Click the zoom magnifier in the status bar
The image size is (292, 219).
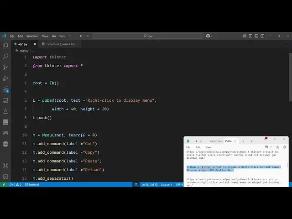click(136, 184)
